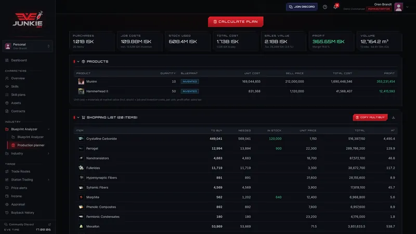
Task: Open the notifications bell icon
Action: pos(335,7)
